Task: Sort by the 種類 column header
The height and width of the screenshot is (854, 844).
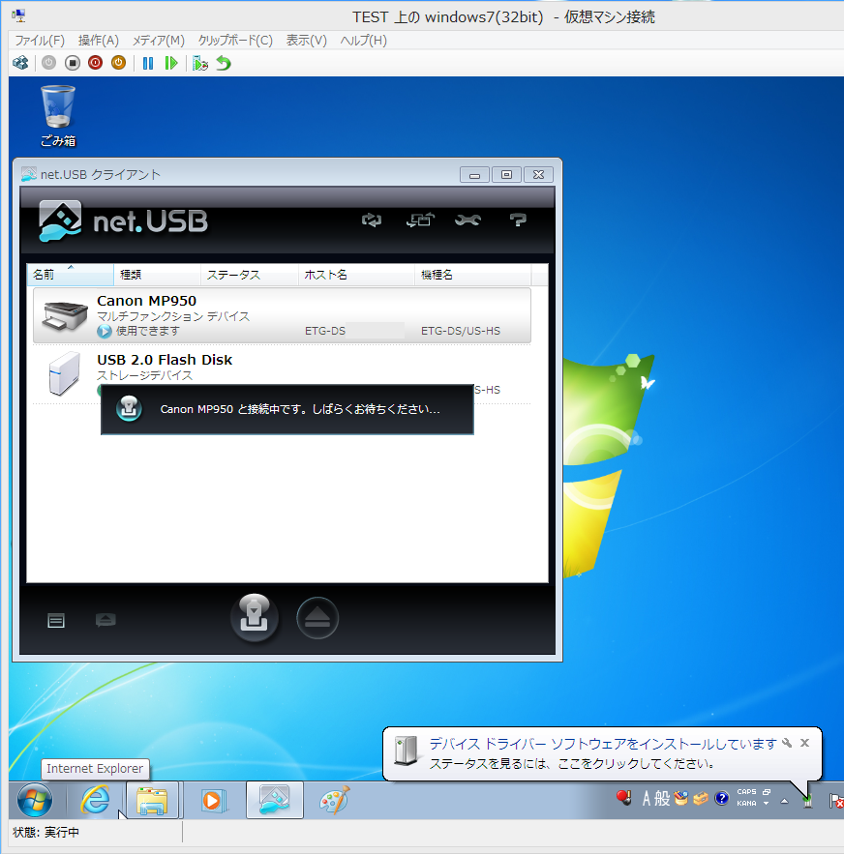Action: 157,275
